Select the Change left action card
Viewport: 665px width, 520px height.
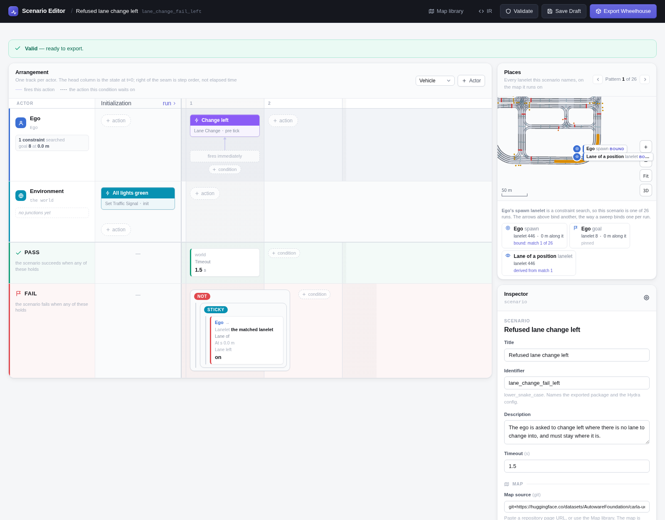click(225, 126)
